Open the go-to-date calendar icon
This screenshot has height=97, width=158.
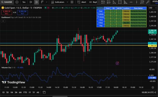(44, 92)
